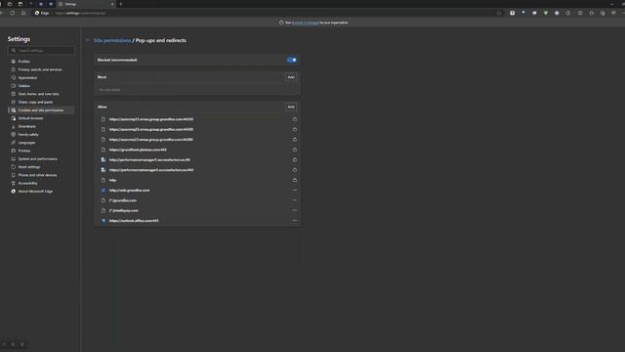Click the refresh button in toolbar

[13, 13]
